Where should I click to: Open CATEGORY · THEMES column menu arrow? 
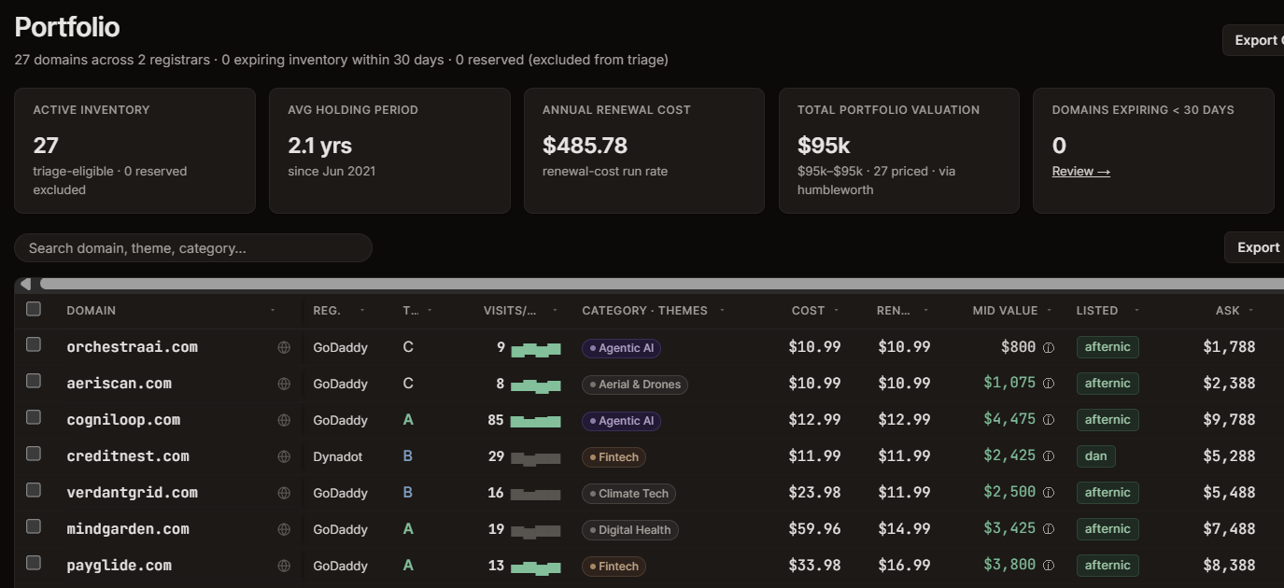coord(723,311)
